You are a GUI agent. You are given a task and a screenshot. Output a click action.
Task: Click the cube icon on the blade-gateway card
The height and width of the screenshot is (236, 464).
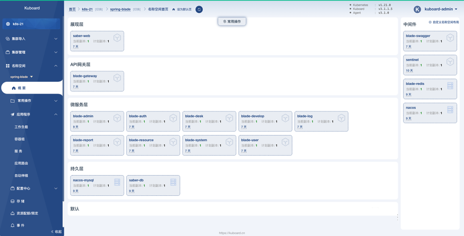[117, 78]
